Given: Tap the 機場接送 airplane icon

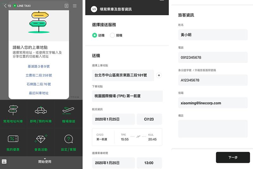Looking at the screenshot, I should tap(69, 110).
